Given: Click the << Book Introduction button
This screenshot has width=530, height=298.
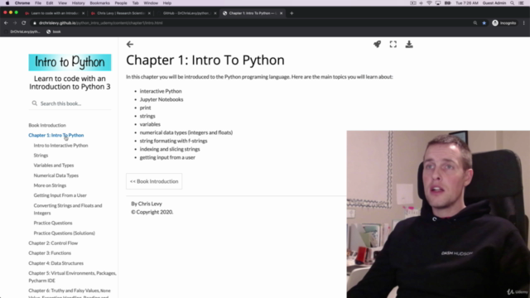Looking at the screenshot, I should point(154,181).
